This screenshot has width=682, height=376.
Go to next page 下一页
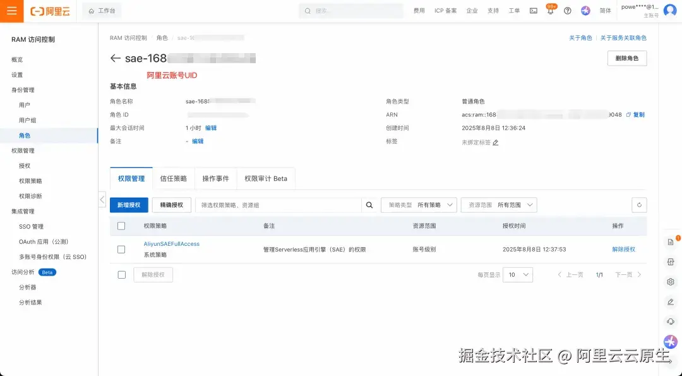tap(628, 275)
